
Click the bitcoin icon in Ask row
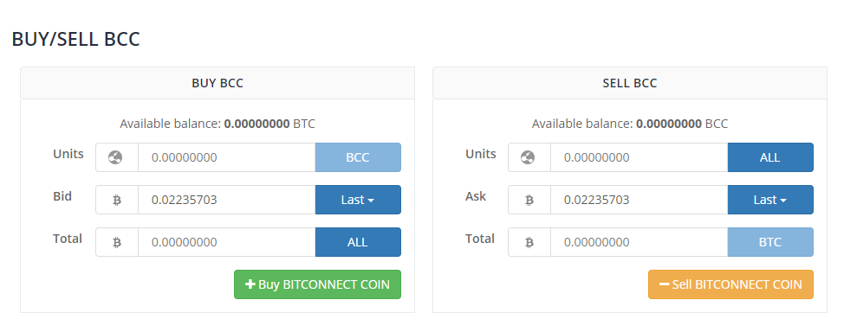point(529,201)
